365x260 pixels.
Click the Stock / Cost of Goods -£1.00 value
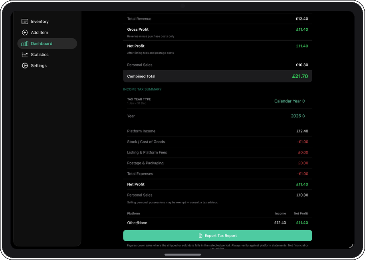[x=303, y=142]
